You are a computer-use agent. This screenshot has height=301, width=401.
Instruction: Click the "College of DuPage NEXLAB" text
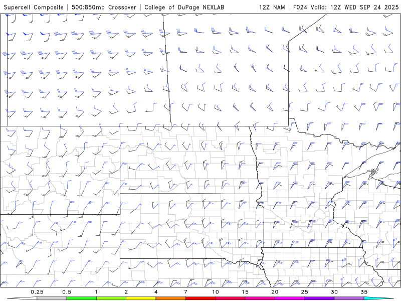[x=184, y=7]
